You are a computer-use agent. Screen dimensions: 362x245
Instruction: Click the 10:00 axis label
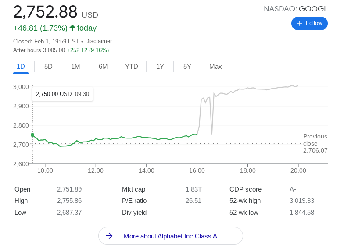point(45,171)
